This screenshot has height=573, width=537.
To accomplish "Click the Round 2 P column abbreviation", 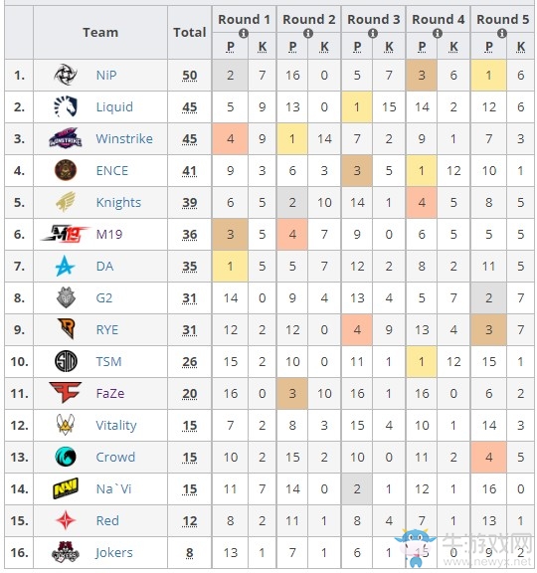I will click(292, 47).
